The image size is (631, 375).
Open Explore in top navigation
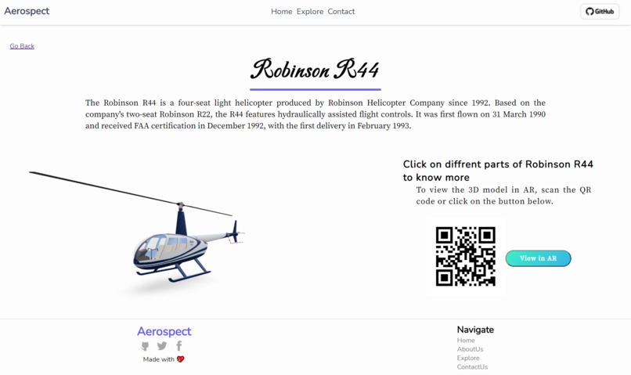[310, 12]
